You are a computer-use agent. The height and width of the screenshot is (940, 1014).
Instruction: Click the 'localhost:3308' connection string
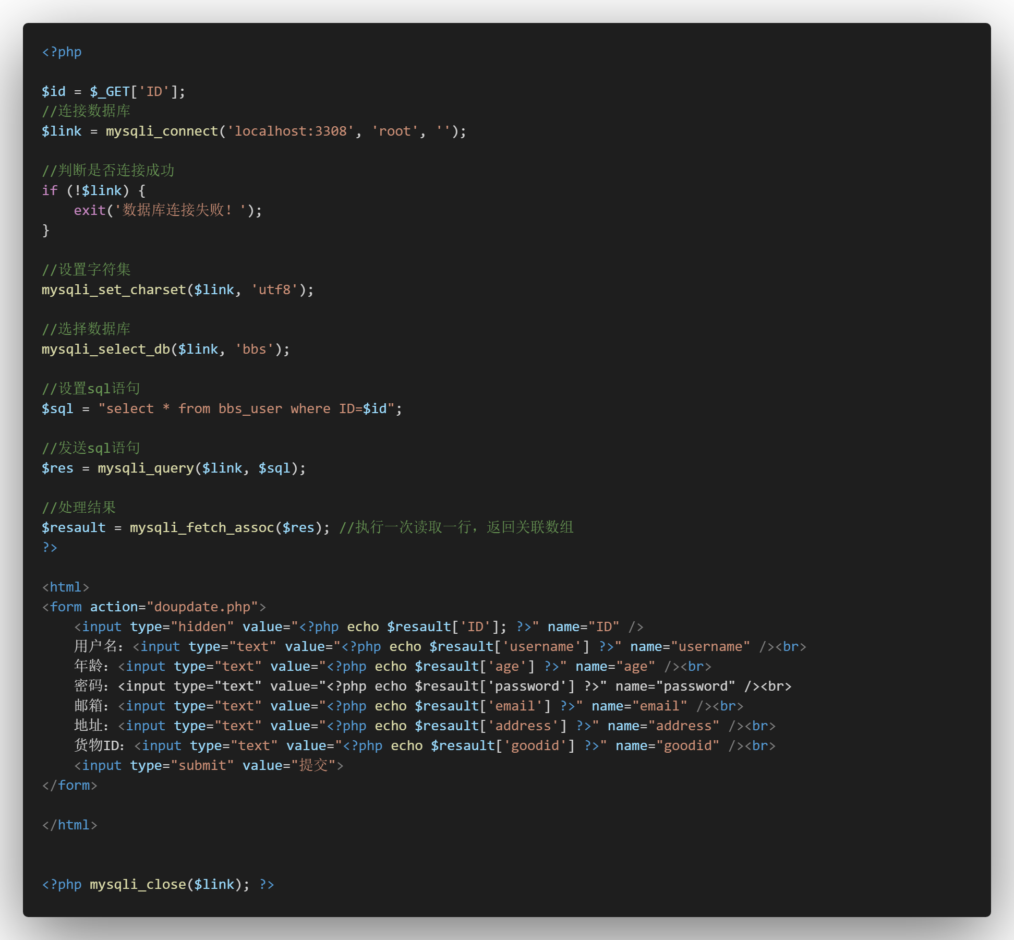[x=291, y=131]
